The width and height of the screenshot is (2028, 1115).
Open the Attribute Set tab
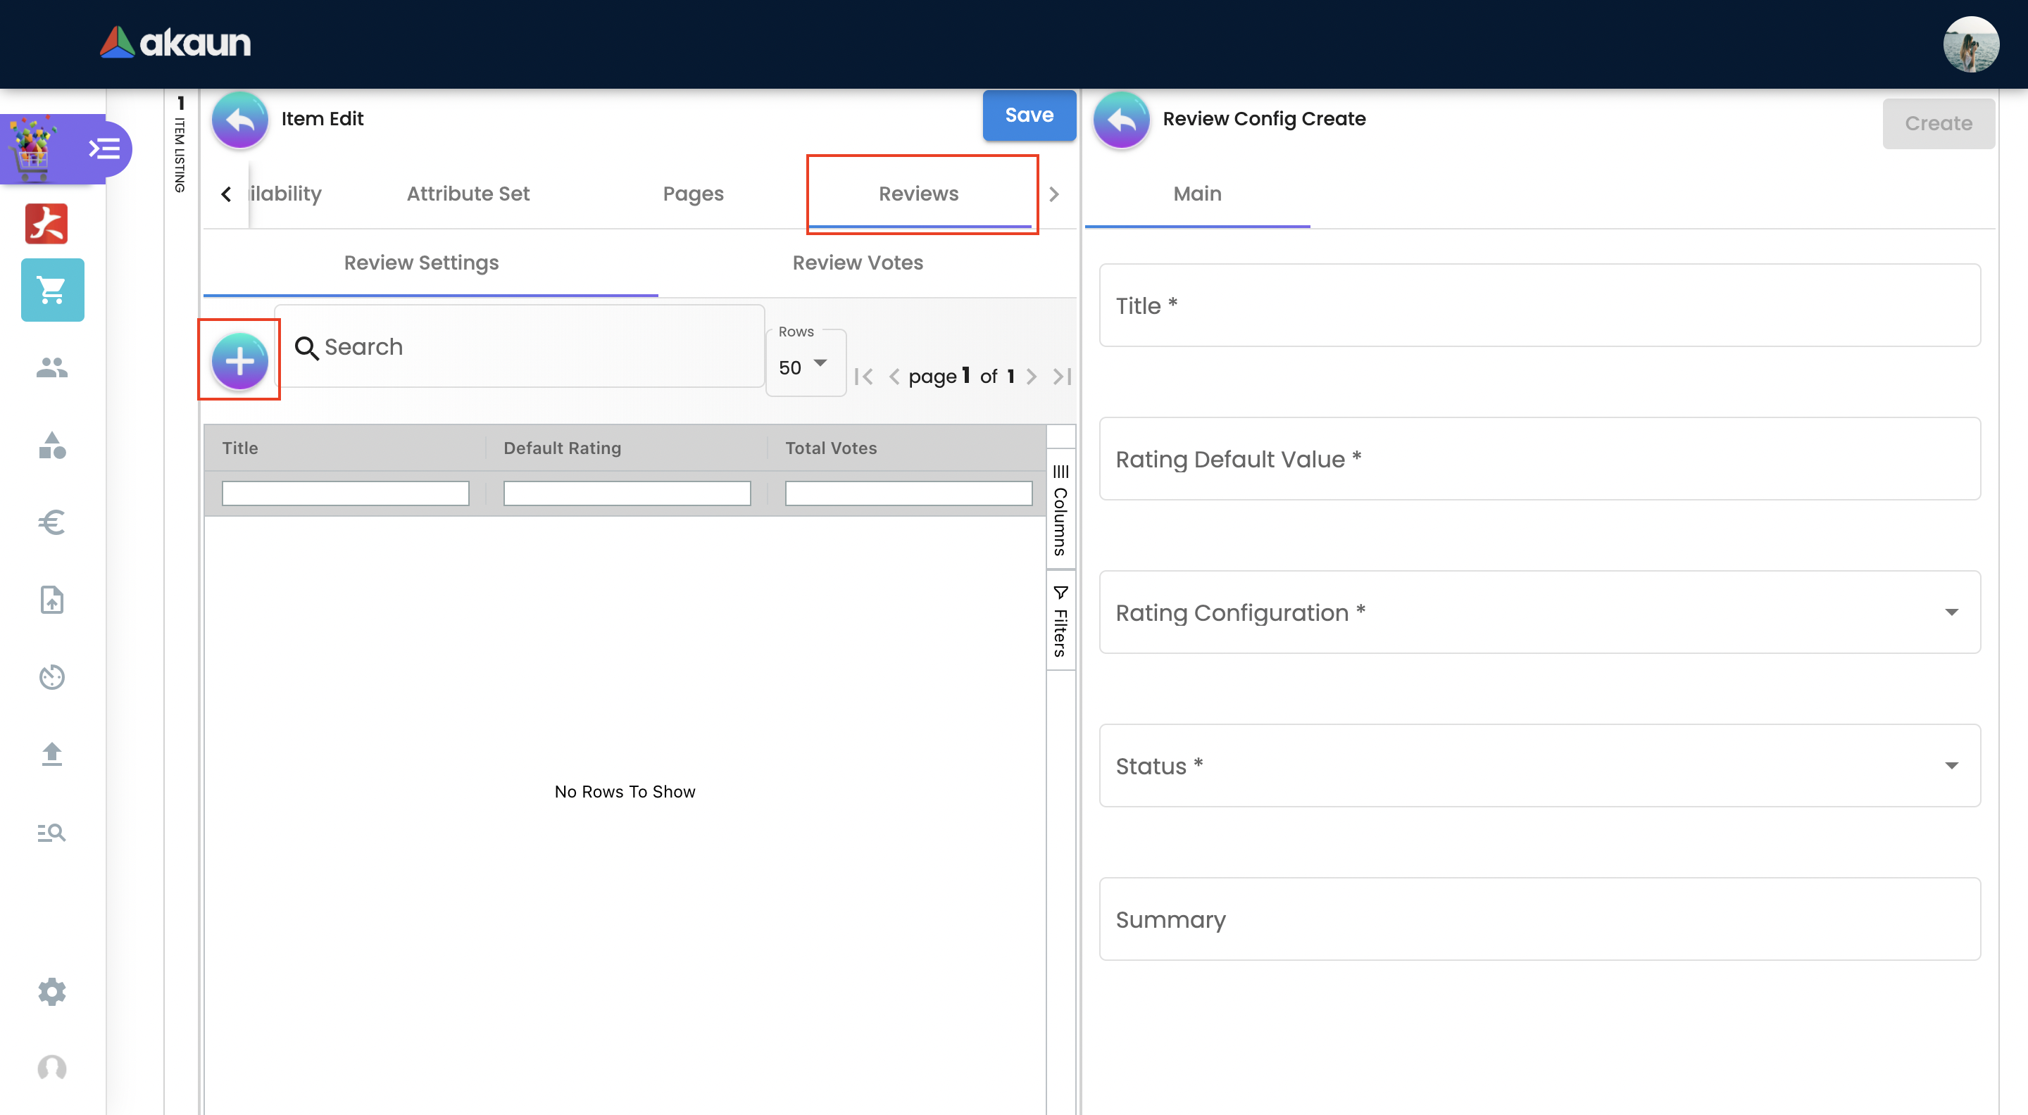pos(468,194)
